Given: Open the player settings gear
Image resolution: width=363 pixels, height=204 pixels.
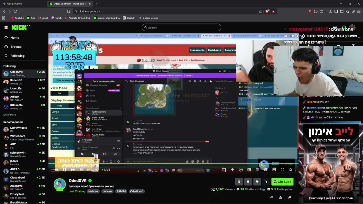Looking at the screenshot, I should 291,170.
